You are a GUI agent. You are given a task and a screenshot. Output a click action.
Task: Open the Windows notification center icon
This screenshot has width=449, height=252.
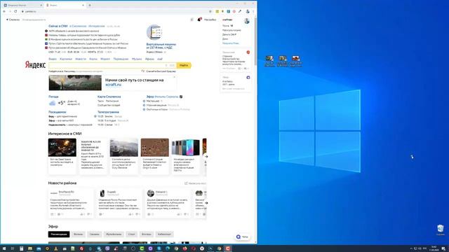click(443, 248)
